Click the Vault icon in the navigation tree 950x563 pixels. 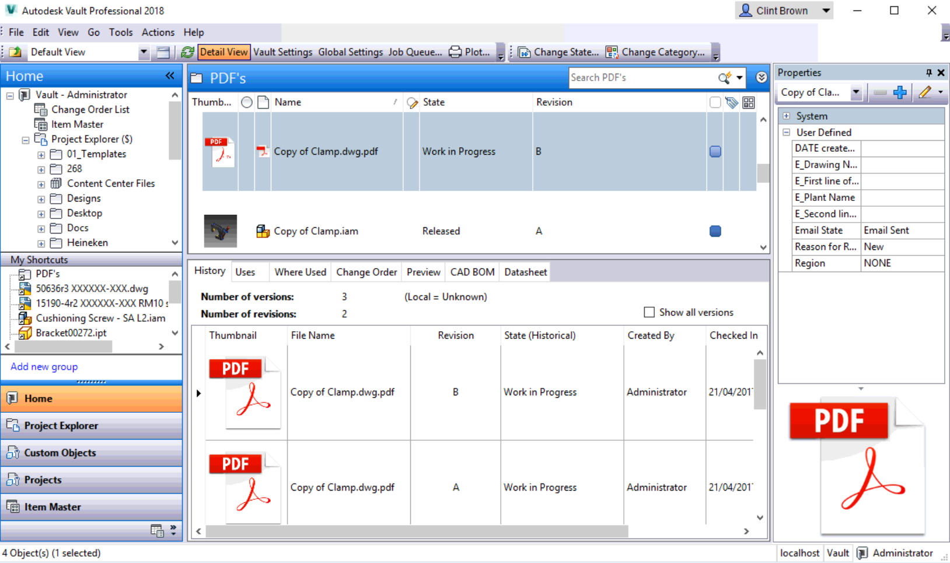pyautogui.click(x=25, y=95)
